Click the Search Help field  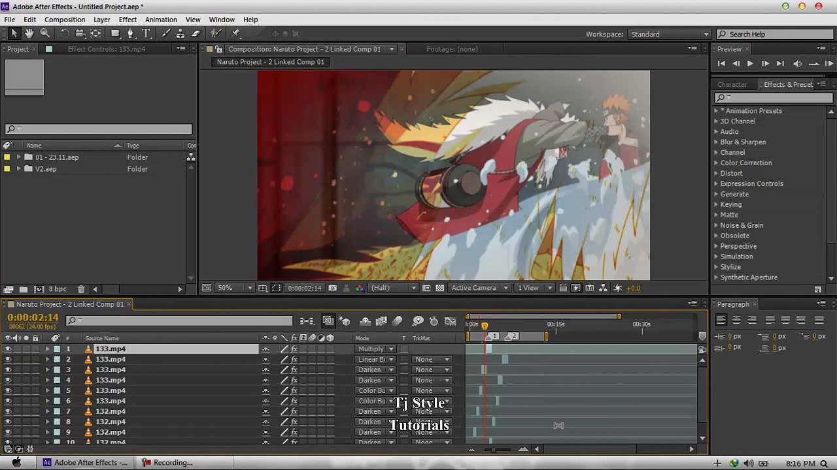[x=774, y=34]
